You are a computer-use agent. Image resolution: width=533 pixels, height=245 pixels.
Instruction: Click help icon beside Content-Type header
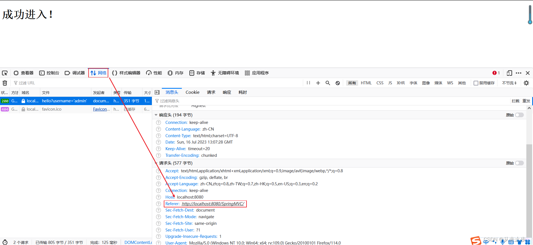coord(159,136)
